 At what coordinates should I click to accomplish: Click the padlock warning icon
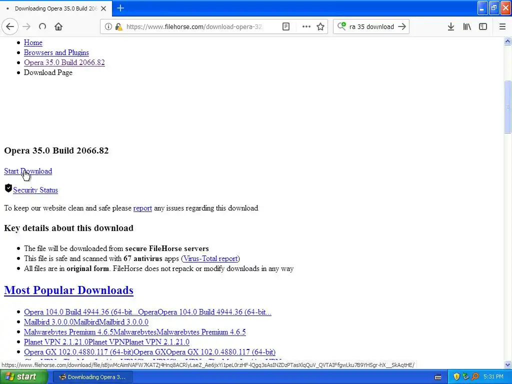click(119, 26)
